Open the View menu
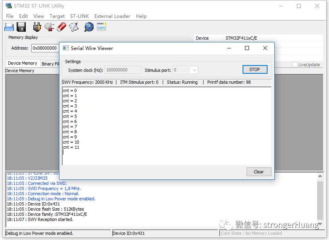The width and height of the screenshot is (329, 240). pos(38,16)
